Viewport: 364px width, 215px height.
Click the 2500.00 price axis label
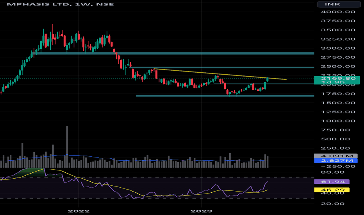coord(338,66)
